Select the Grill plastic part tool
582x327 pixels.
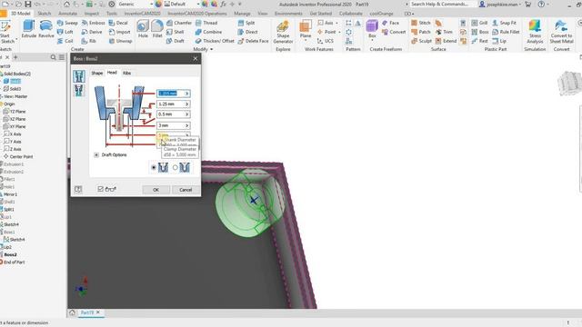[479, 23]
